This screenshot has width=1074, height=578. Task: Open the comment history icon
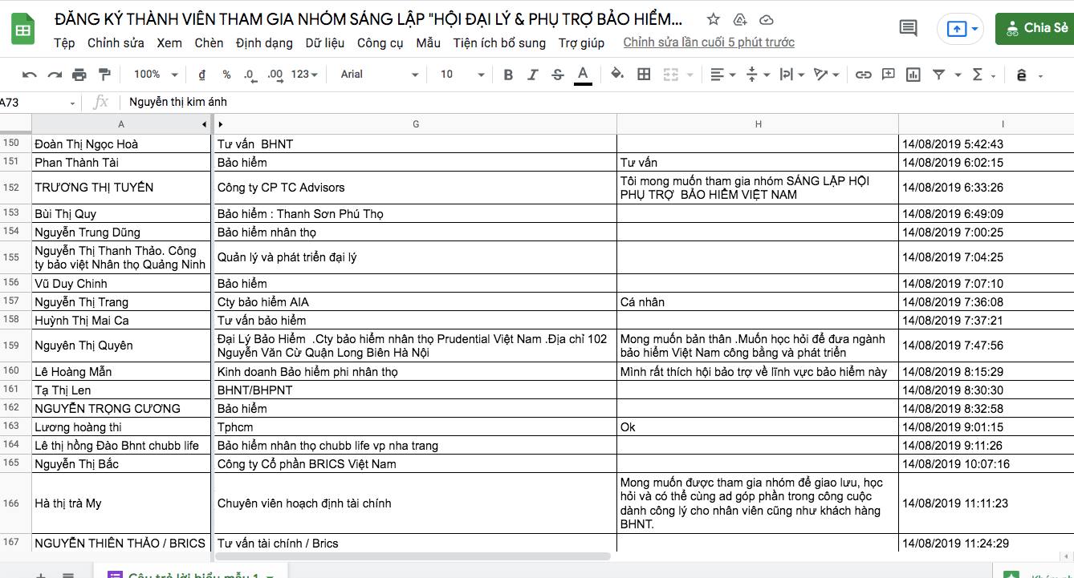pyautogui.click(x=909, y=28)
